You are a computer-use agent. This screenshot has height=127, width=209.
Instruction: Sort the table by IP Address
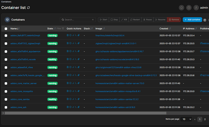pyautogui.click(x=190, y=28)
